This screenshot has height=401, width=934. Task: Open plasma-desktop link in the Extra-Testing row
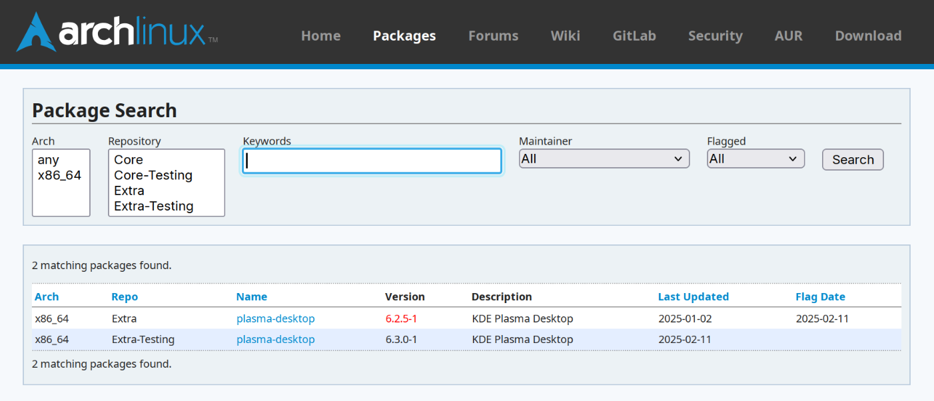[x=276, y=339]
